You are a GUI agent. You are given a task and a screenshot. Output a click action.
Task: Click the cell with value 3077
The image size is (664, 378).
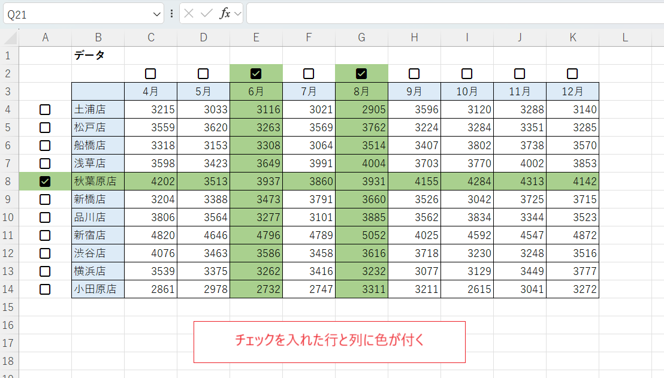(x=414, y=271)
